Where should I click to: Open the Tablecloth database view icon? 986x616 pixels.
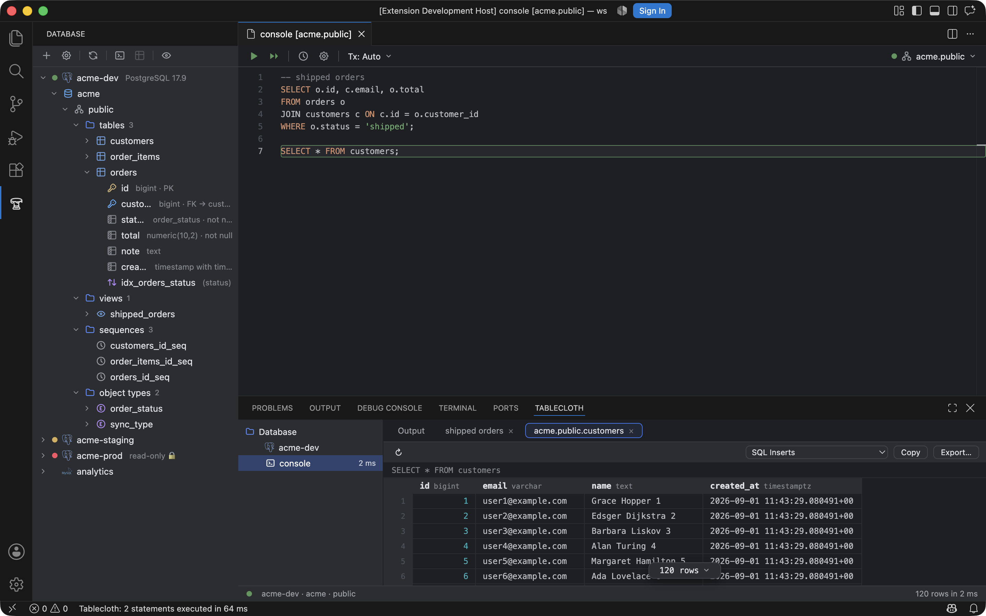coord(16,203)
